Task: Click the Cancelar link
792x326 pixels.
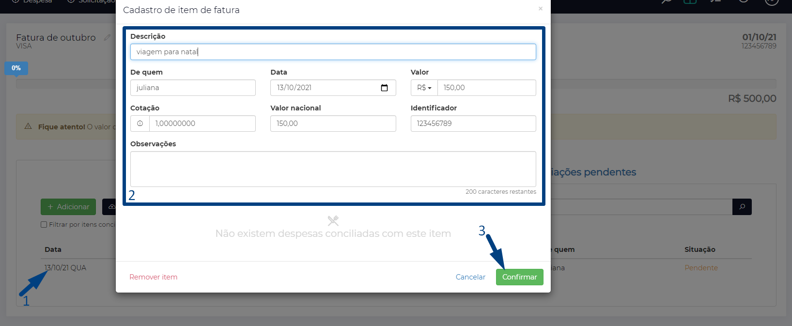Action: click(x=470, y=277)
